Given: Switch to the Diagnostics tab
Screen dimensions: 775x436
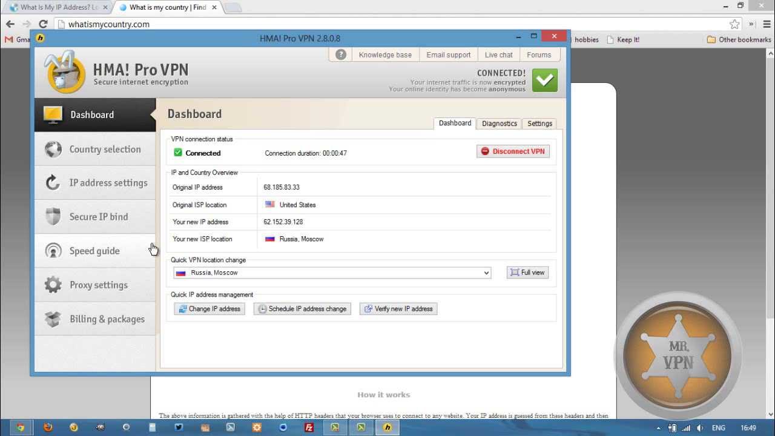Looking at the screenshot, I should click(x=499, y=124).
